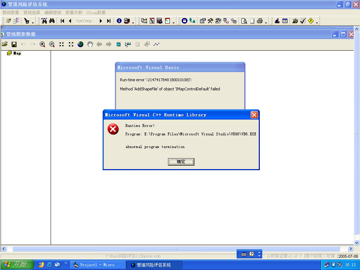Open the 管线选择 menu

click(x=32, y=13)
